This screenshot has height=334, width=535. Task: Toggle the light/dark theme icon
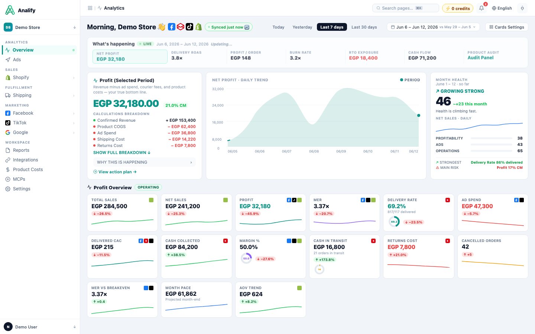click(522, 8)
